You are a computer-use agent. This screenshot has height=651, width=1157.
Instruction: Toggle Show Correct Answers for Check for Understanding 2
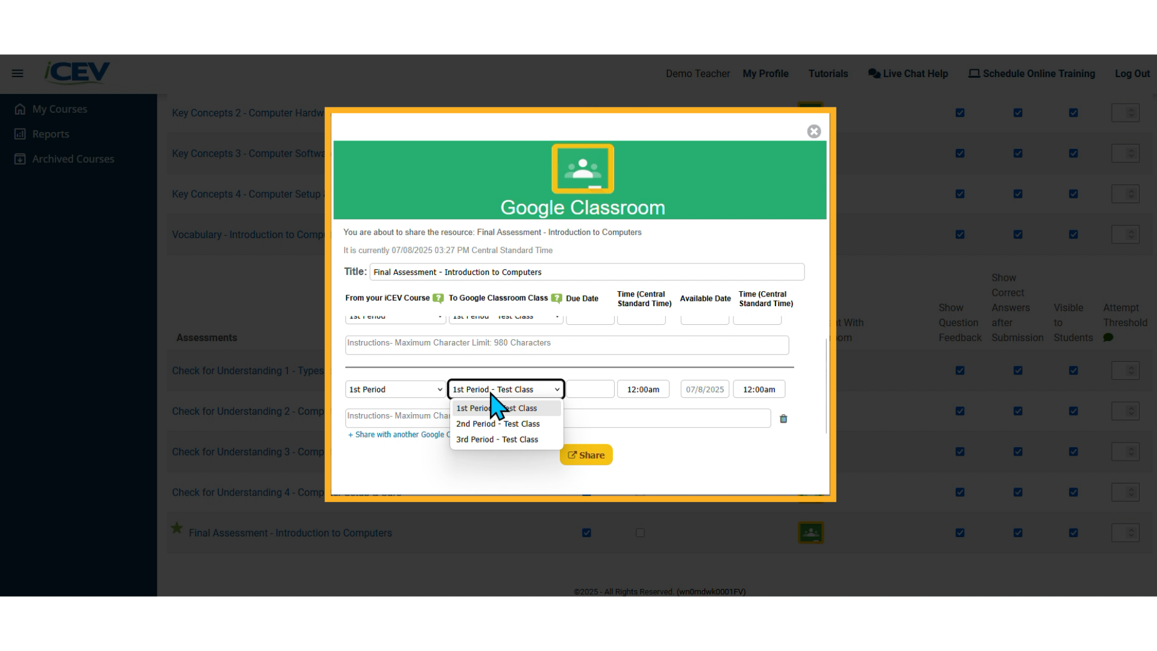[x=1018, y=411]
